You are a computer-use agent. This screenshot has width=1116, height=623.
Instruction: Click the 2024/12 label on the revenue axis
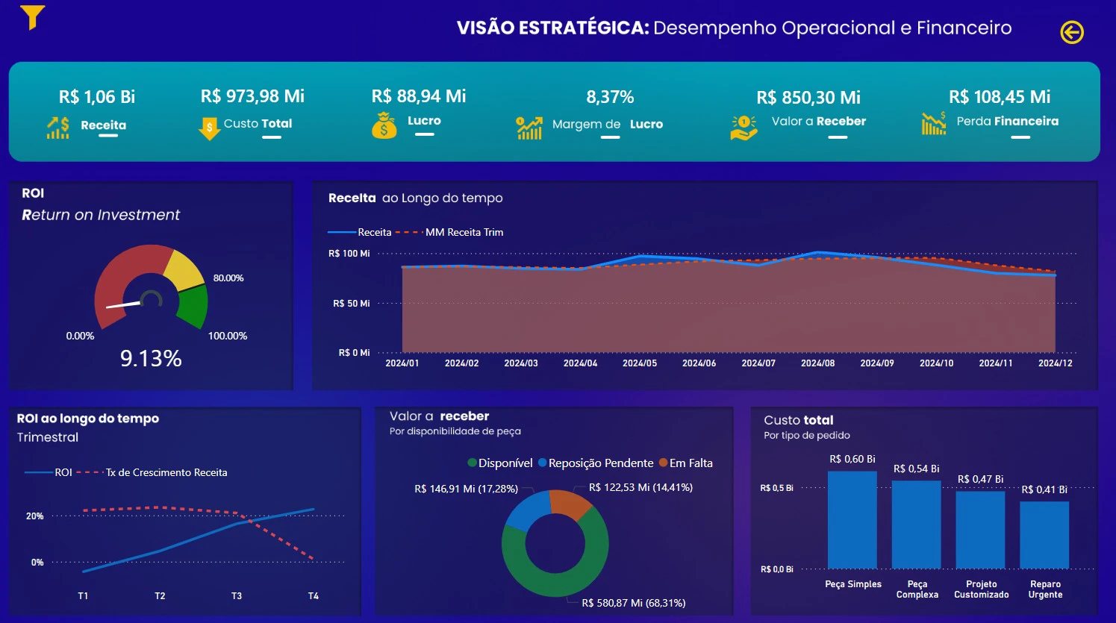pyautogui.click(x=1056, y=363)
